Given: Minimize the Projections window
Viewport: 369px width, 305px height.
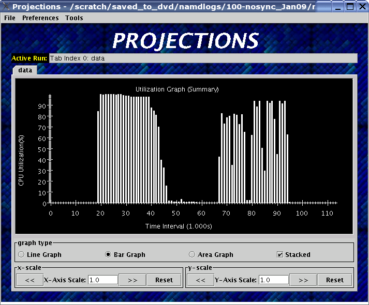Looking at the screenshot, I should [338, 7].
